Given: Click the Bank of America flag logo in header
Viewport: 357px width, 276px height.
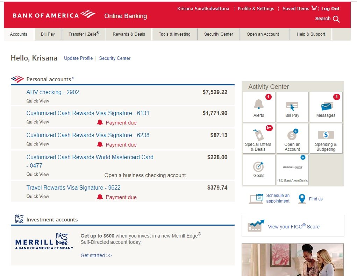Looking at the screenshot, I should click(x=88, y=14).
